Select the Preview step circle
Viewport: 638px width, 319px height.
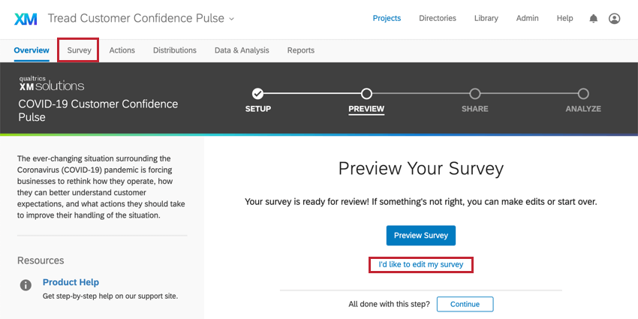[x=366, y=94]
